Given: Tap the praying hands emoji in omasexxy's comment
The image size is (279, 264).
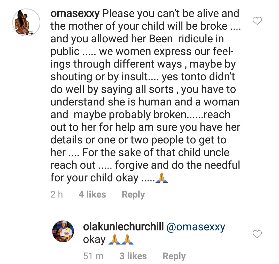Looking at the screenshot, I should click(161, 178).
